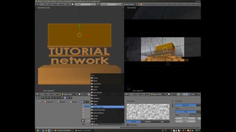
Task: Select Distorted Noise texture type
Action: (x=107, y=113)
